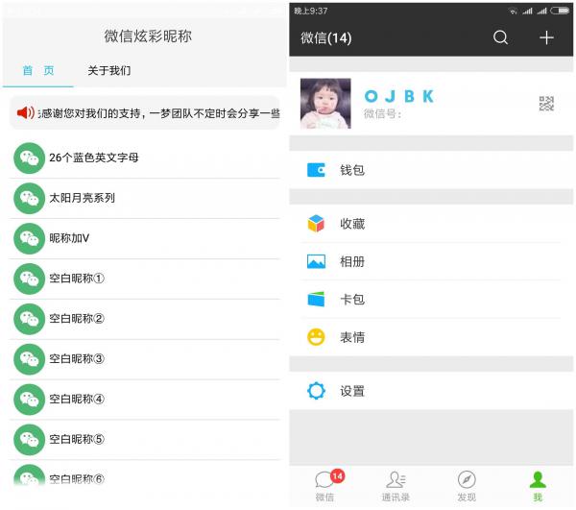Open the 表情 row label
Screen dimensions: 576x510
click(x=352, y=337)
